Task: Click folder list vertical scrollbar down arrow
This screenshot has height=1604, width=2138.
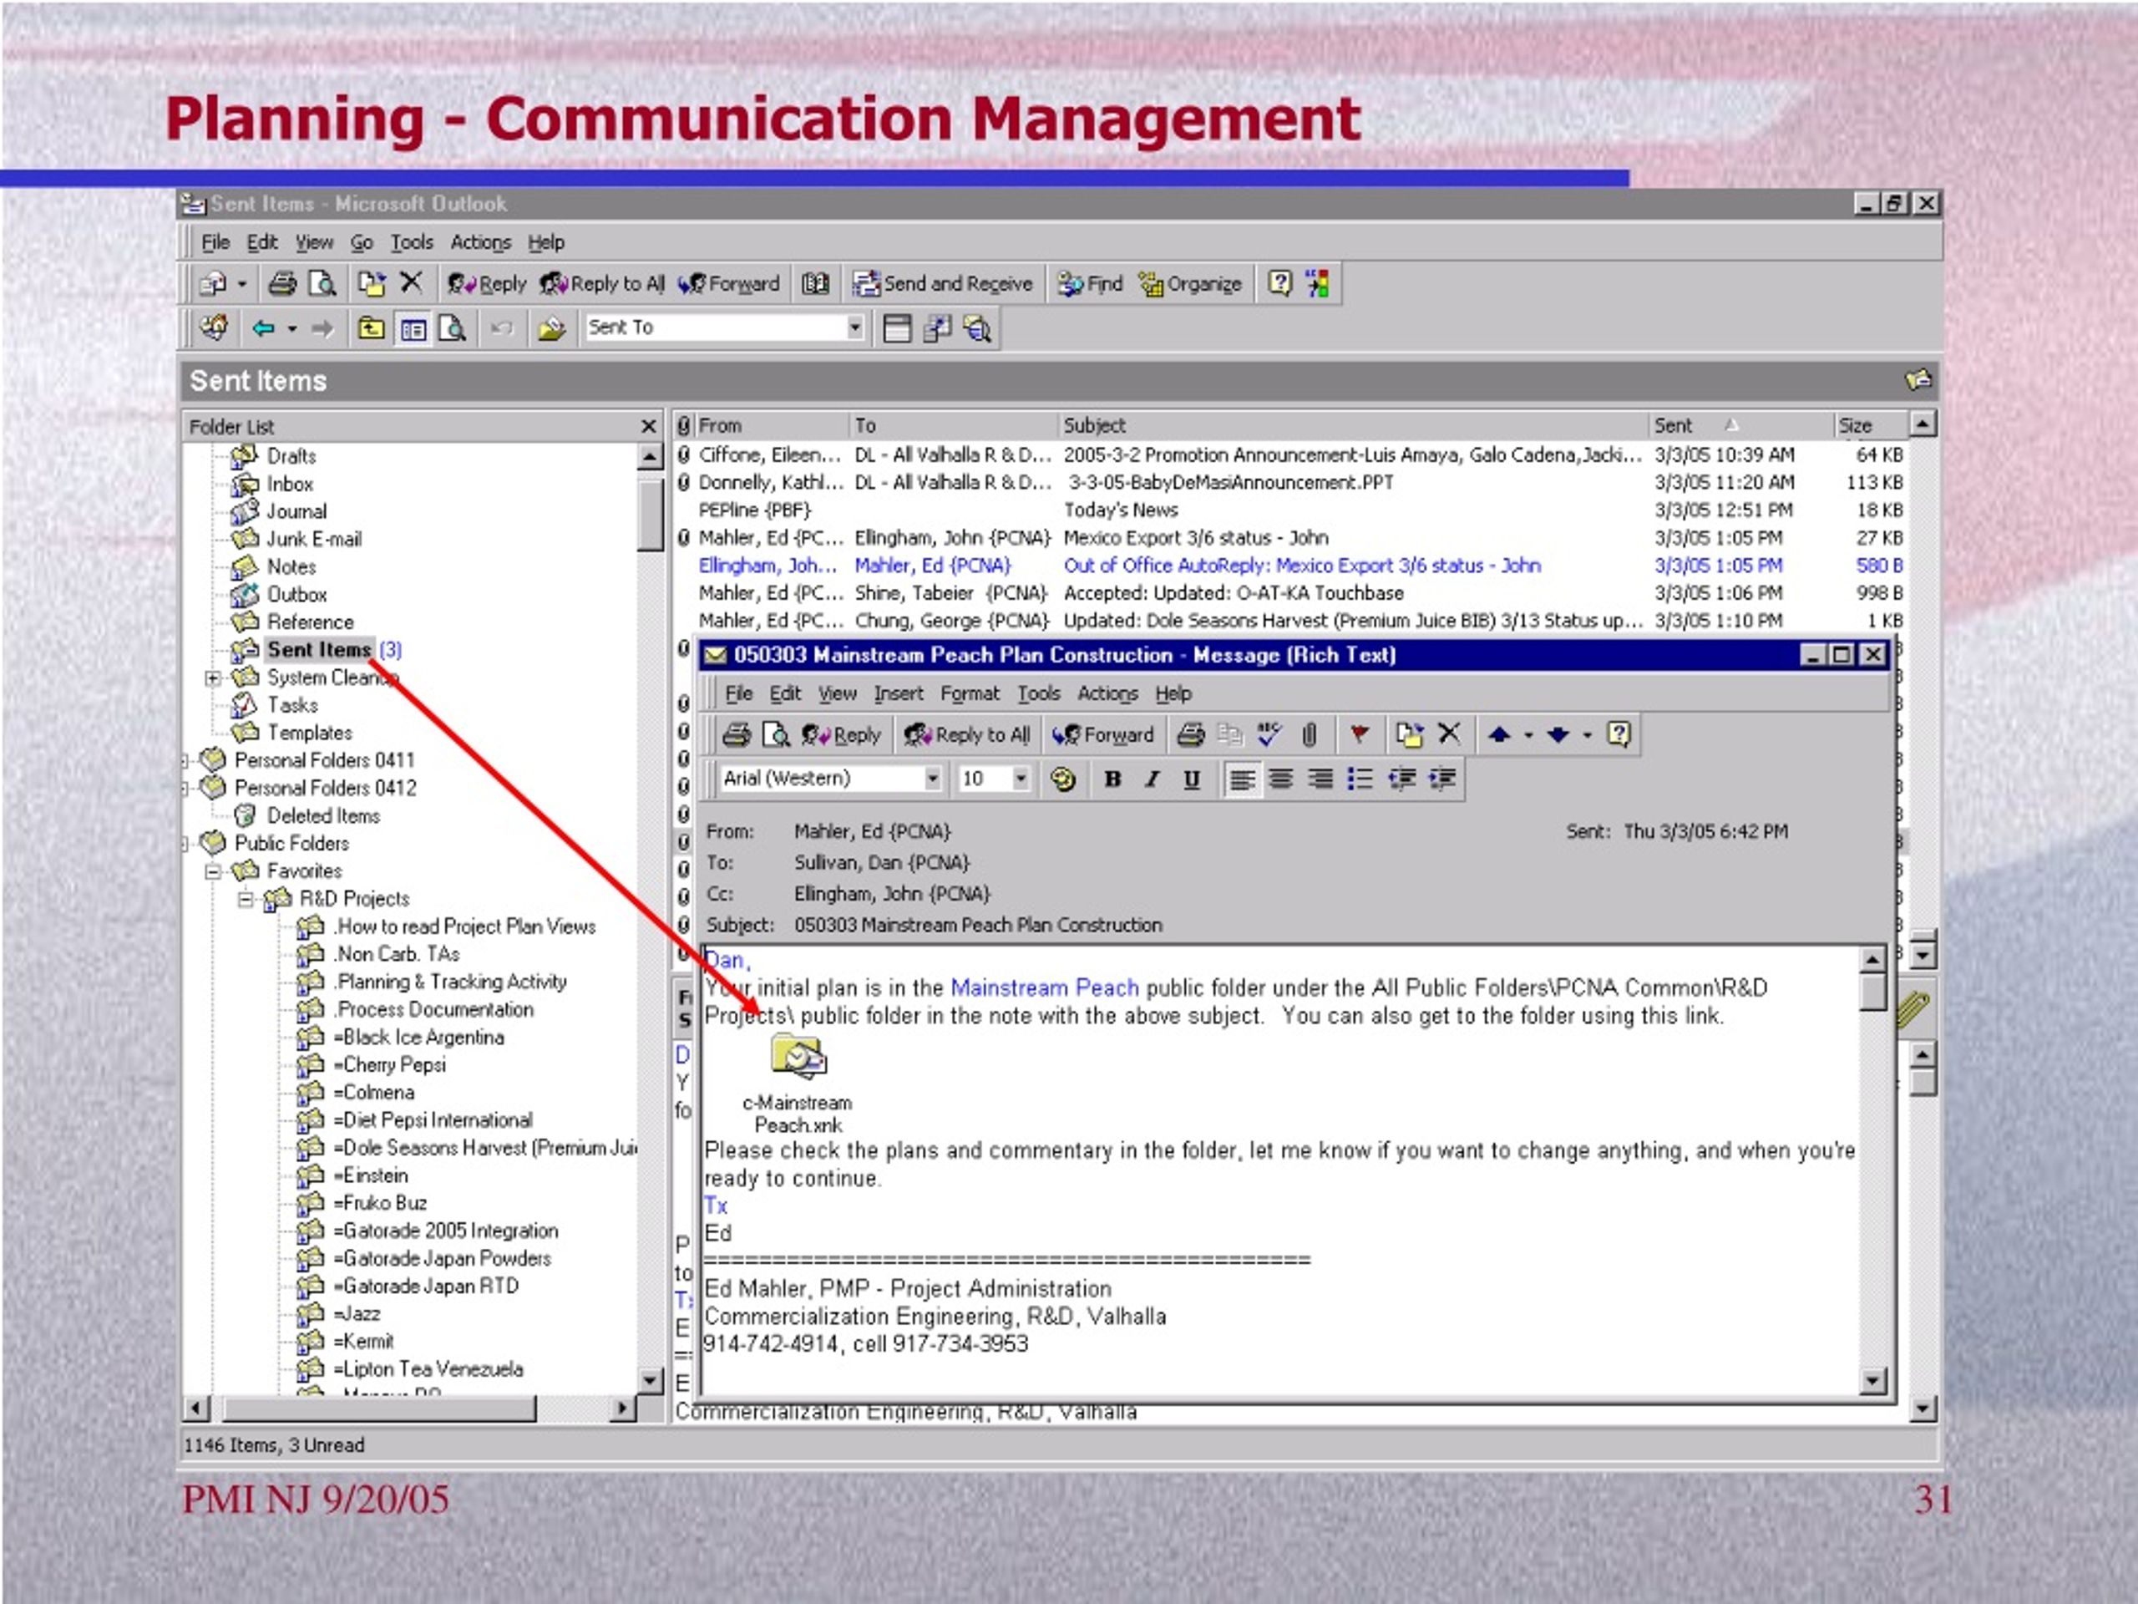Action: 650,1380
